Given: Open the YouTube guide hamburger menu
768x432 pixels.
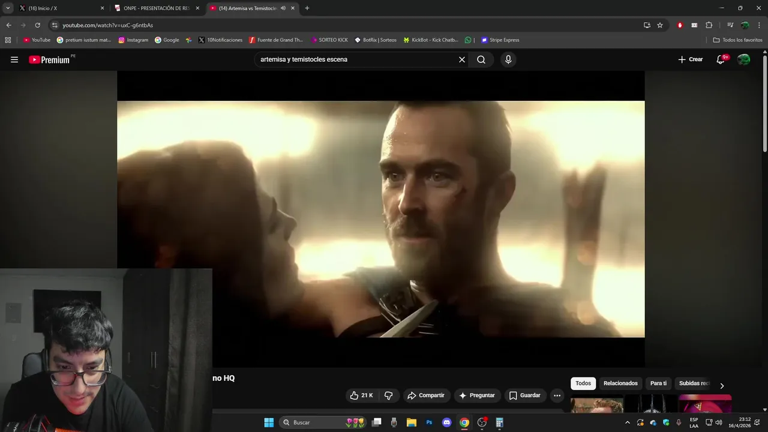Looking at the screenshot, I should [14, 59].
